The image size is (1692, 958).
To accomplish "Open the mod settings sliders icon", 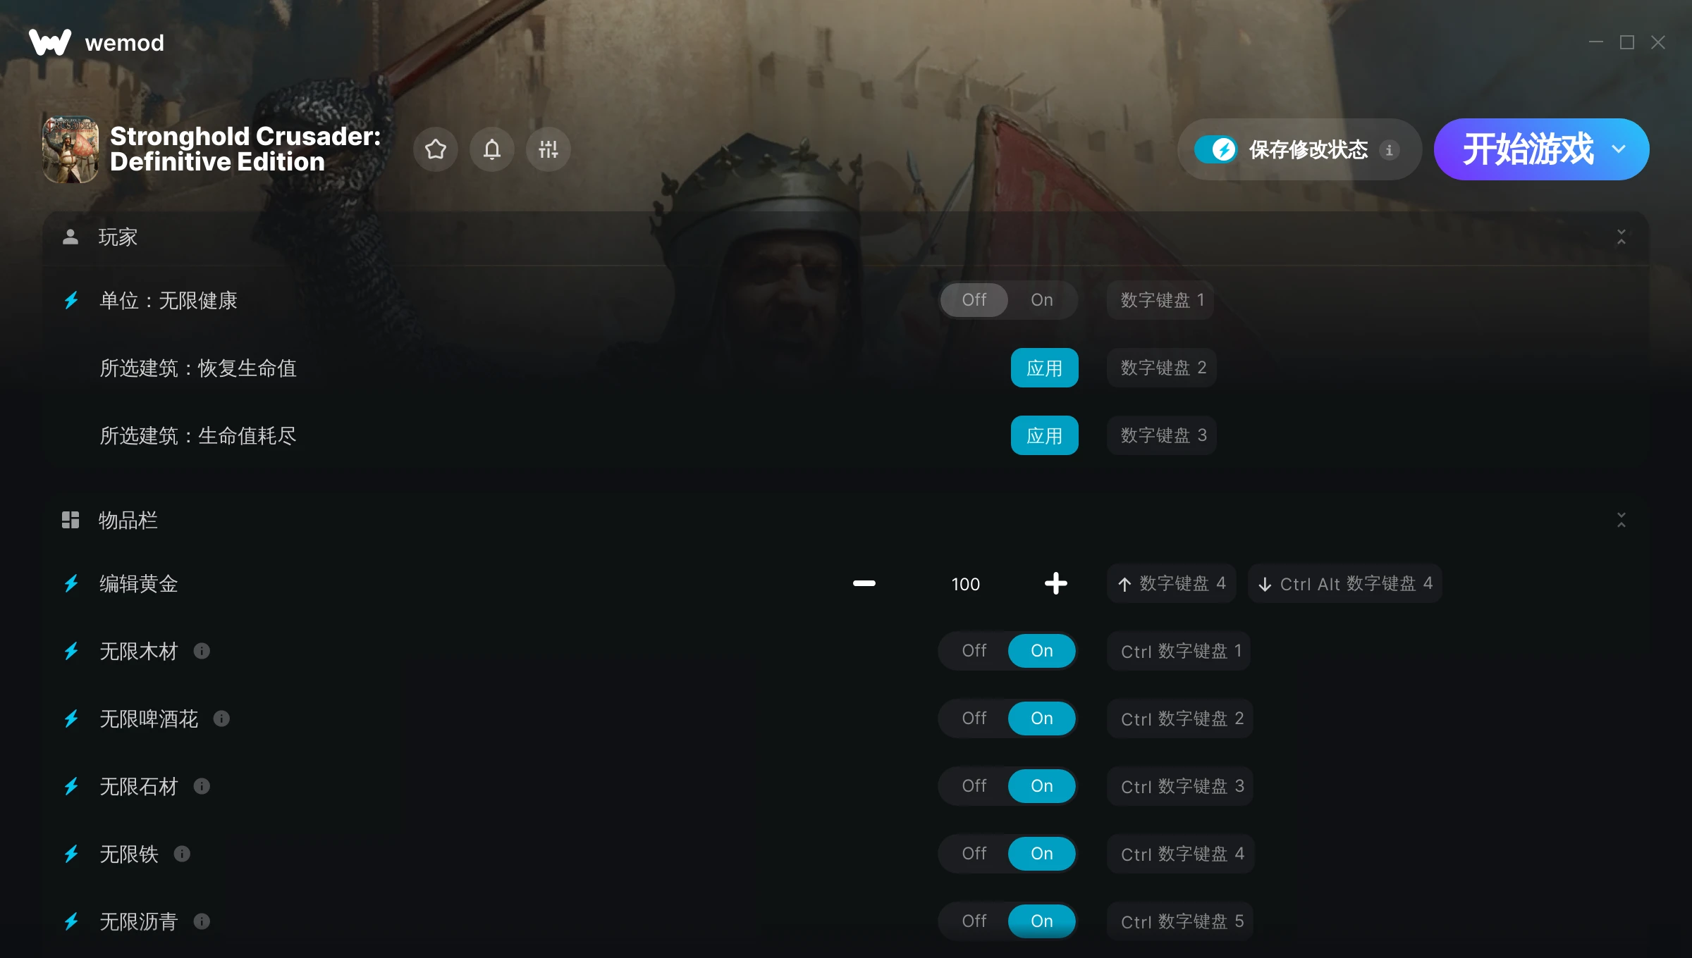I will (x=548, y=149).
